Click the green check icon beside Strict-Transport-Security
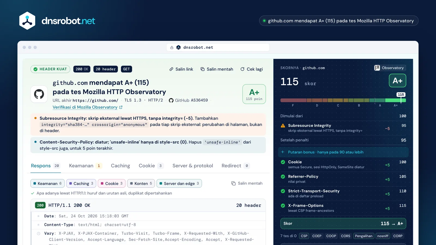 (283, 191)
